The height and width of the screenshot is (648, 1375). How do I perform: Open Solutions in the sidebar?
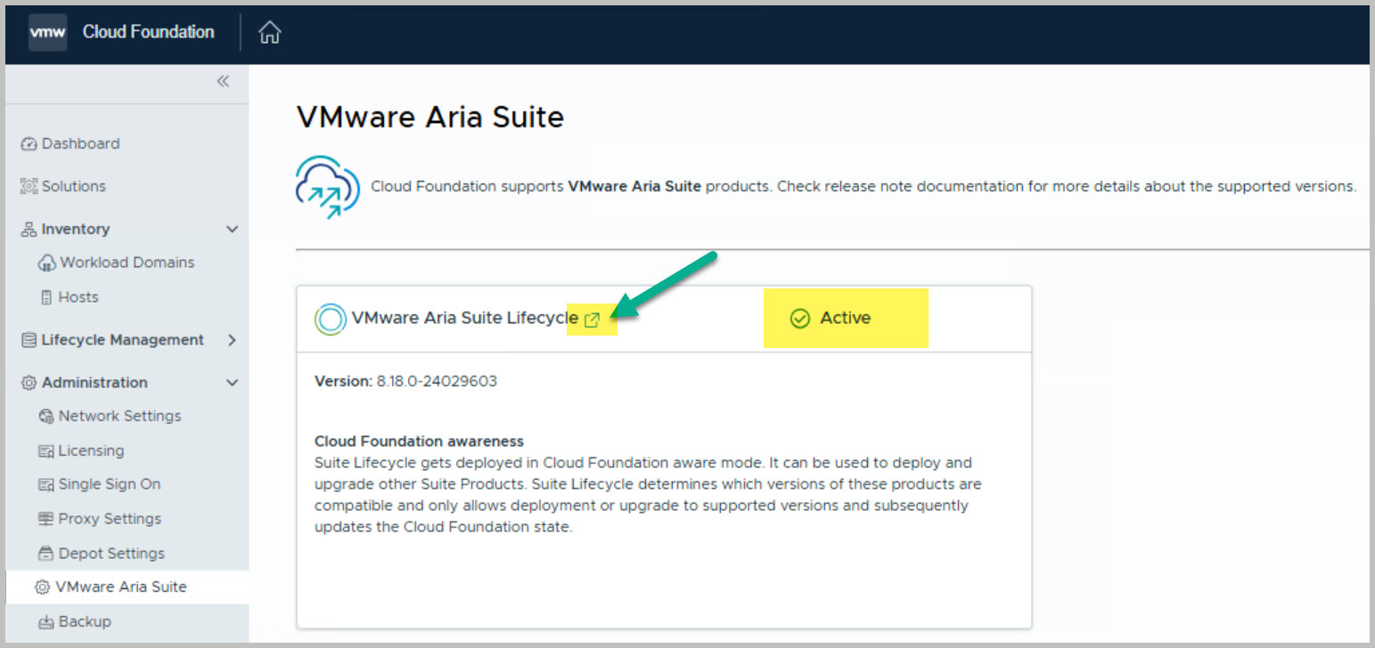(x=73, y=186)
